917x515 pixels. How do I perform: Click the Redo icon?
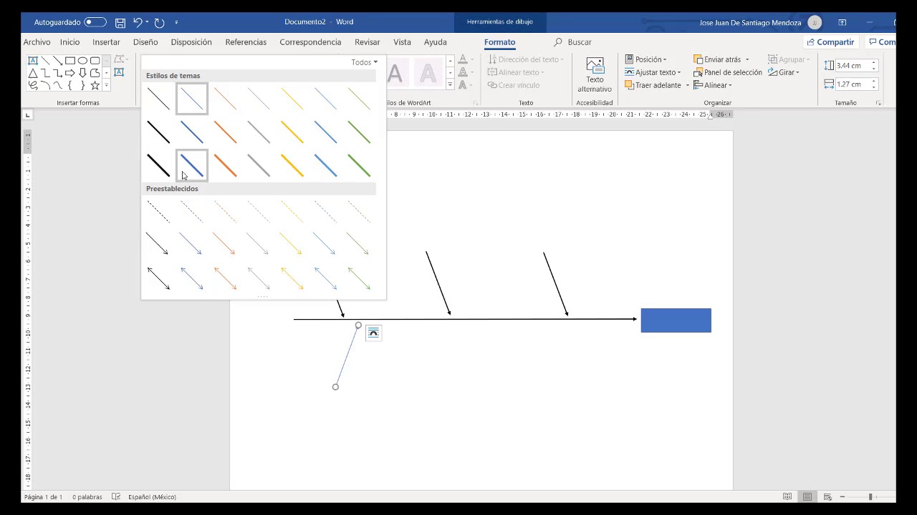[x=159, y=23]
